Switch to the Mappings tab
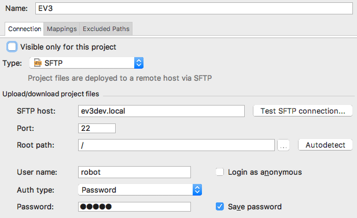357x218 pixels. point(62,29)
